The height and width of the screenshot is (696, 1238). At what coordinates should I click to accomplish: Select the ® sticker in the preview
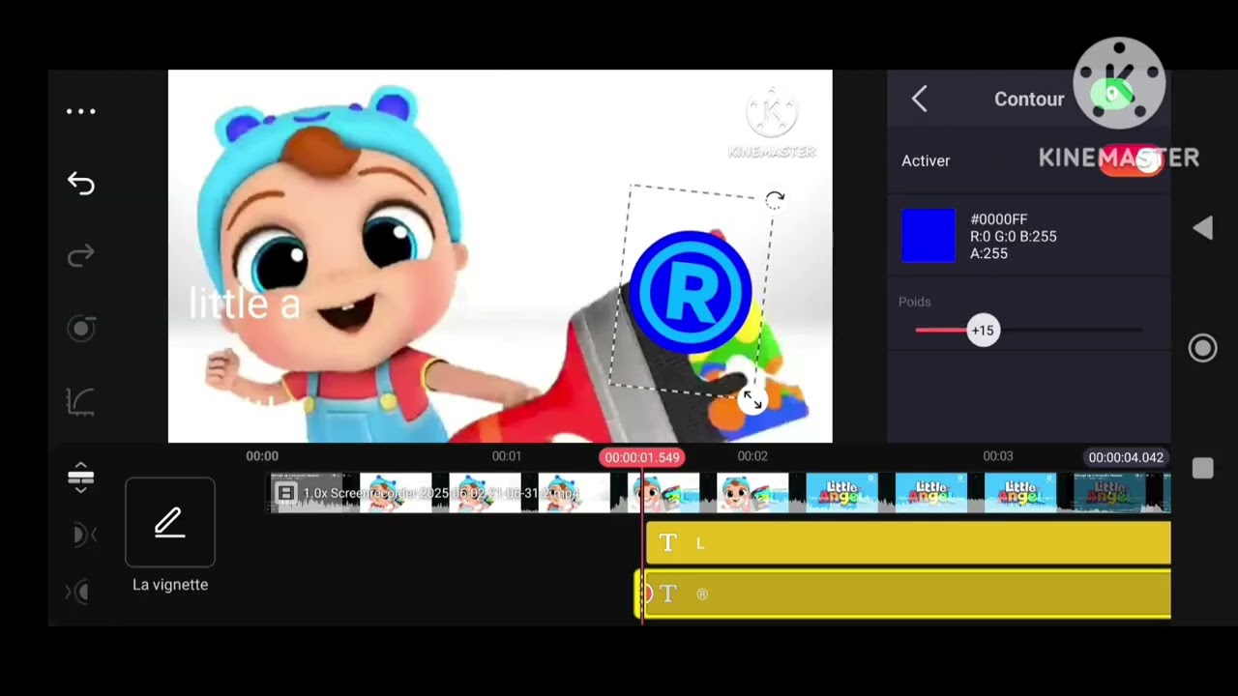[x=691, y=291]
